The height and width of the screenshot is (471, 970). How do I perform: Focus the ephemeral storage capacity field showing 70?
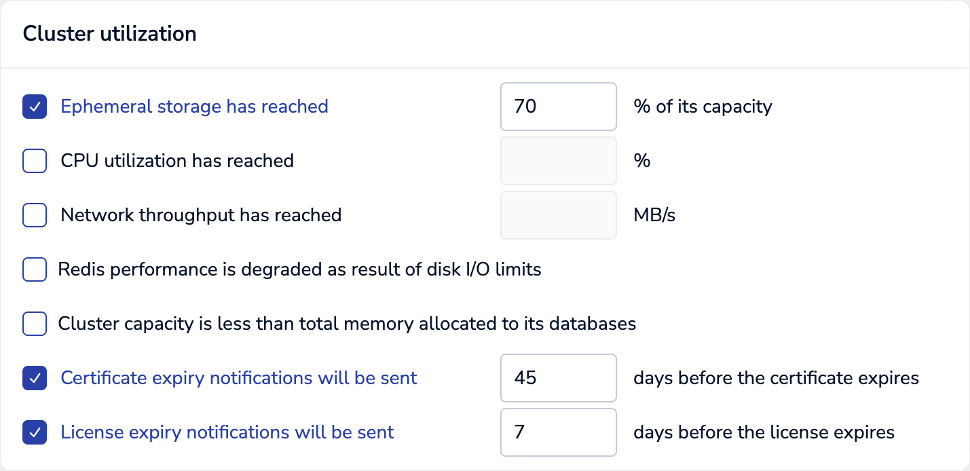click(x=558, y=107)
